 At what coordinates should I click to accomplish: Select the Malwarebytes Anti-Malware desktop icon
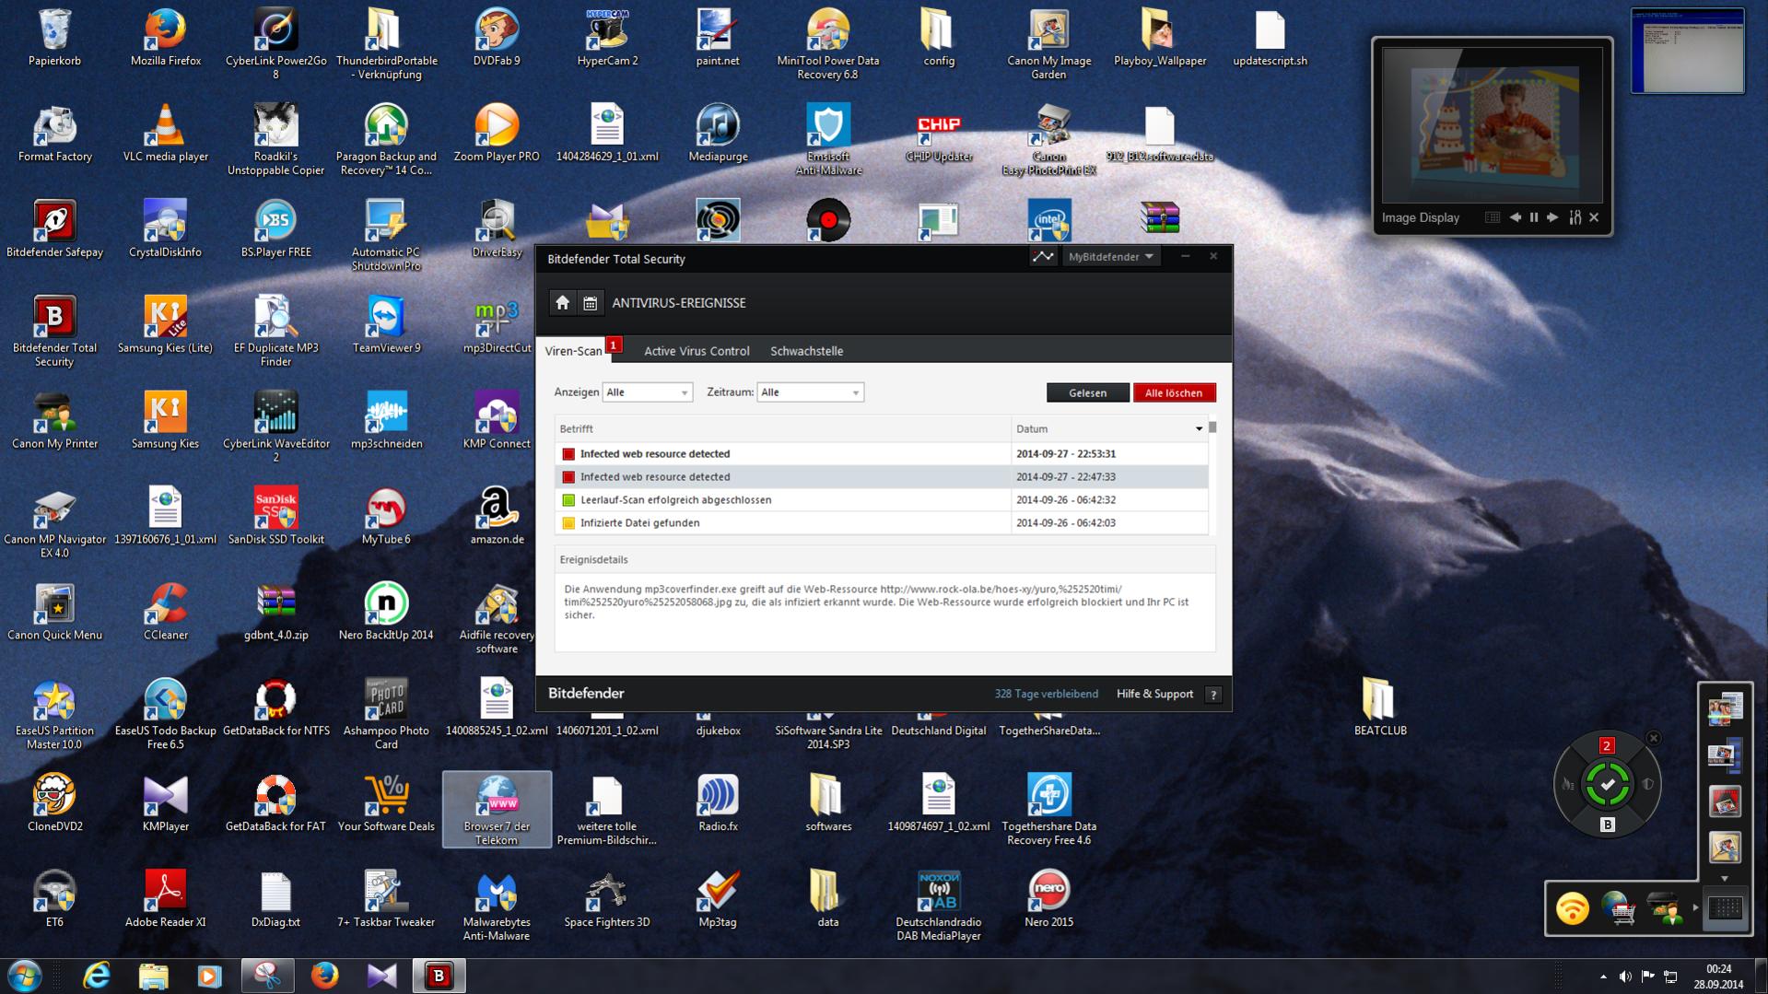click(497, 905)
